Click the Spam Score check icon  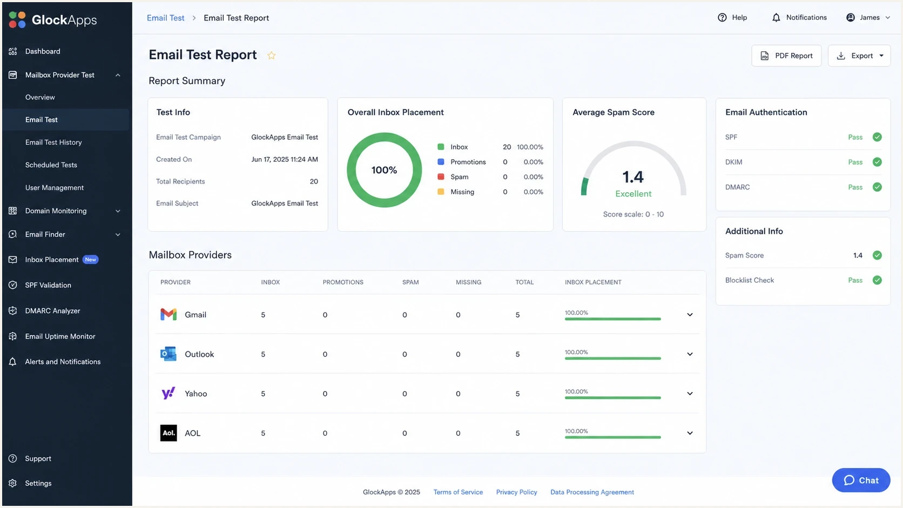coord(877,255)
